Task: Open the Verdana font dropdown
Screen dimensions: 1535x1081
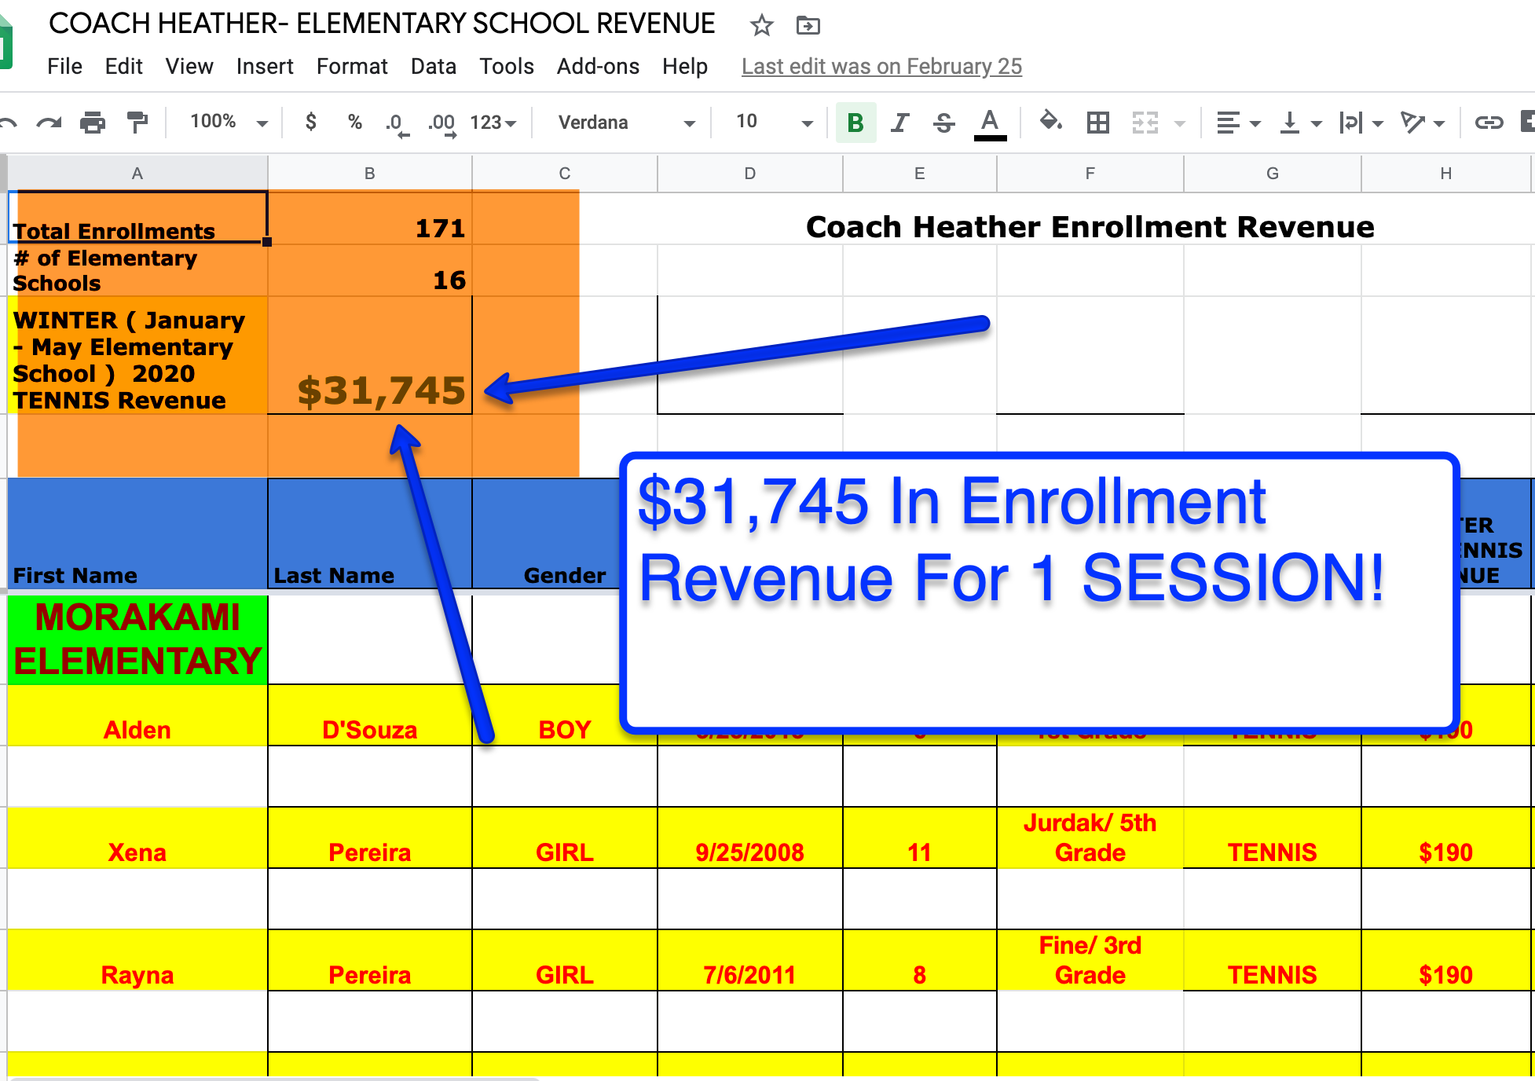Action: click(x=626, y=123)
